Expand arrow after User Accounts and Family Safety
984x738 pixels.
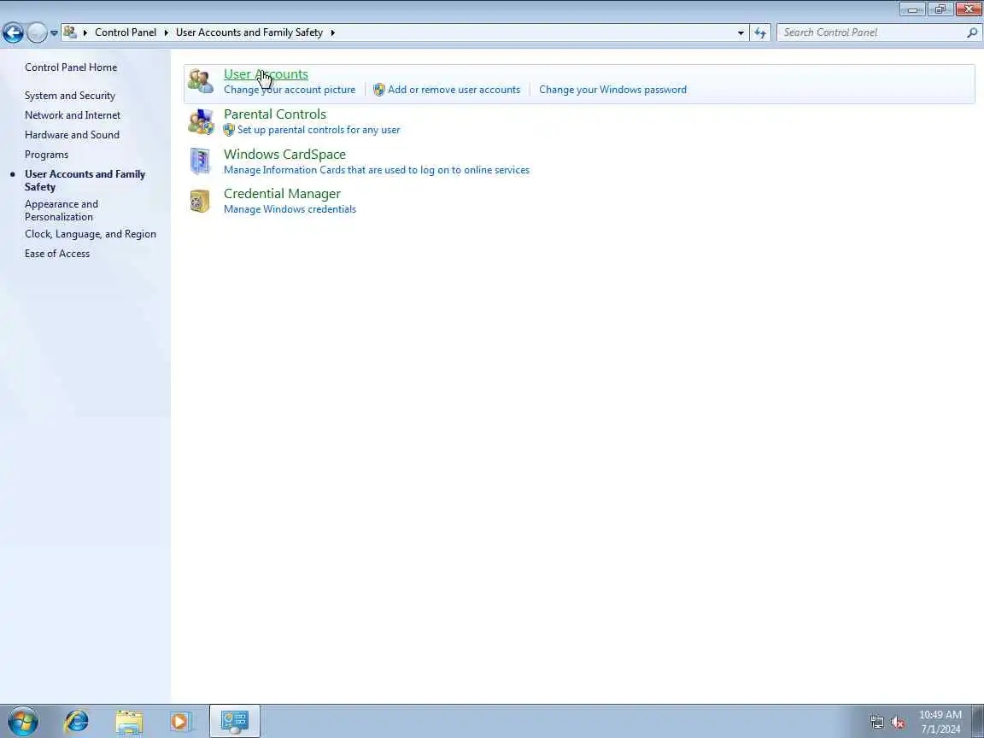(x=332, y=32)
